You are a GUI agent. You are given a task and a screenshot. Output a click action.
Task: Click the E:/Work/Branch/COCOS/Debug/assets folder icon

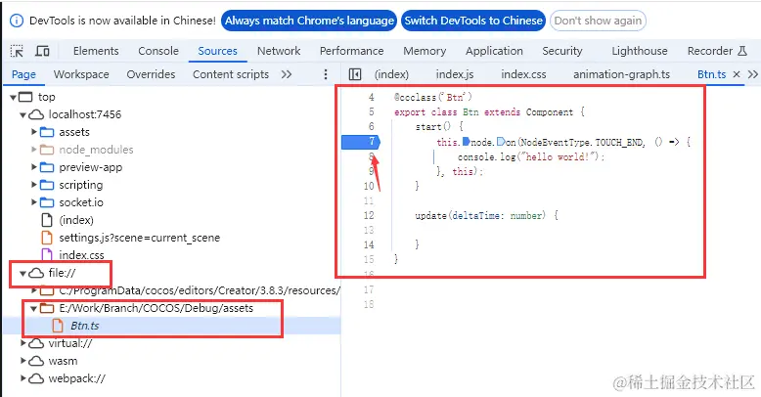(47, 308)
